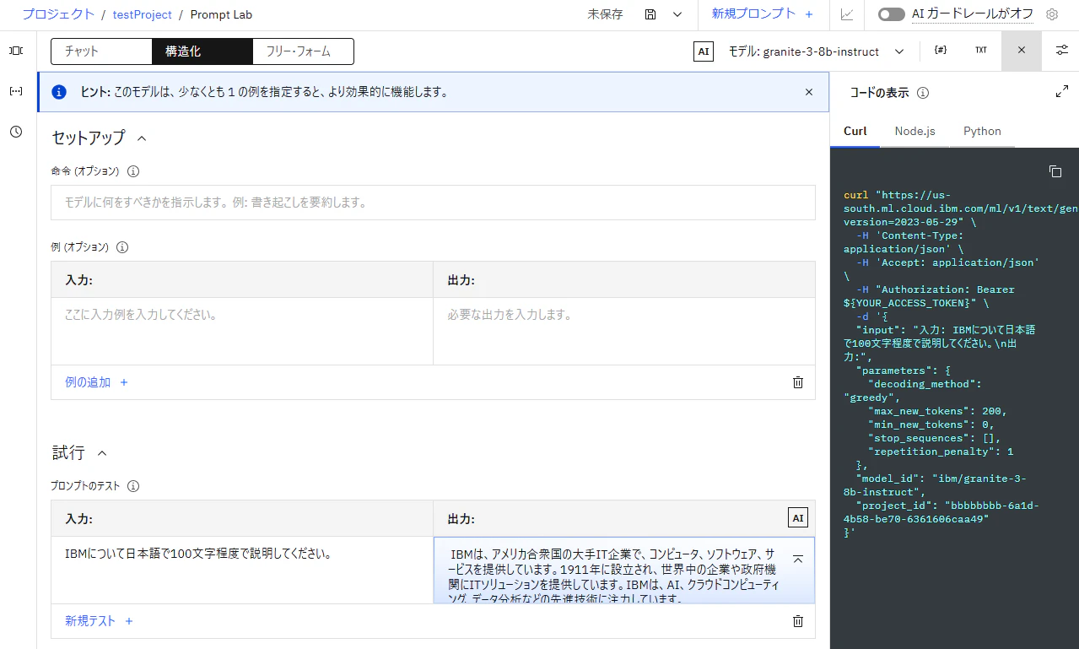Open the chart evaluation icon
The width and height of the screenshot is (1079, 649).
point(846,14)
